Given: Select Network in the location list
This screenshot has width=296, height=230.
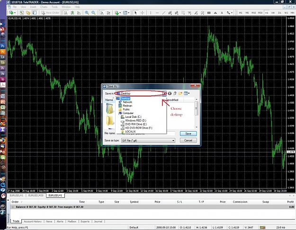Looking at the screenshot, I should click(x=127, y=102).
